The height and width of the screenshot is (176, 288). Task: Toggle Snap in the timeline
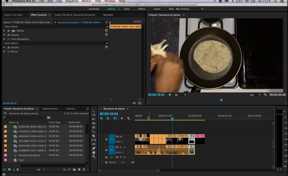point(108,118)
